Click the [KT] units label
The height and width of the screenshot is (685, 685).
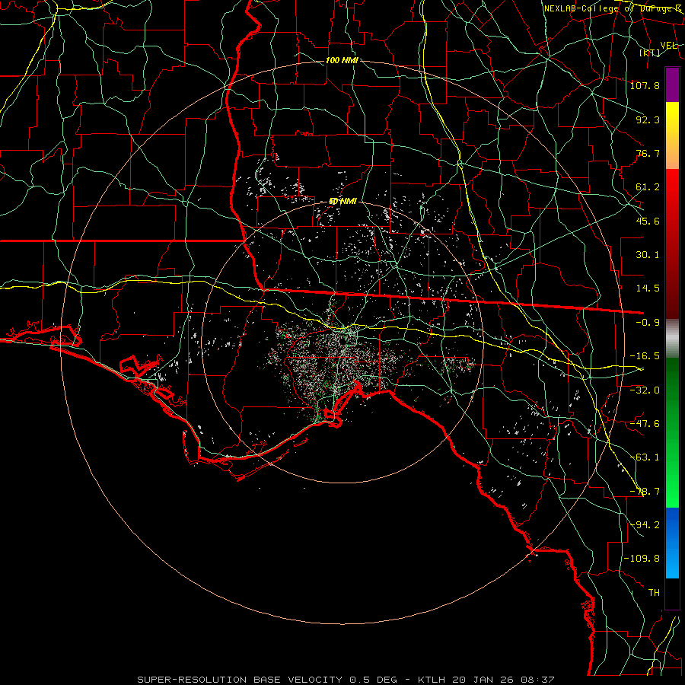[650, 53]
